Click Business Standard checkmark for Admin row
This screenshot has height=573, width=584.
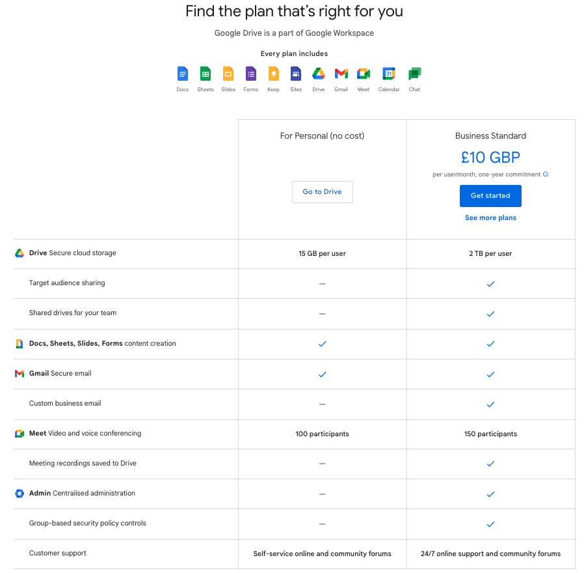[491, 494]
